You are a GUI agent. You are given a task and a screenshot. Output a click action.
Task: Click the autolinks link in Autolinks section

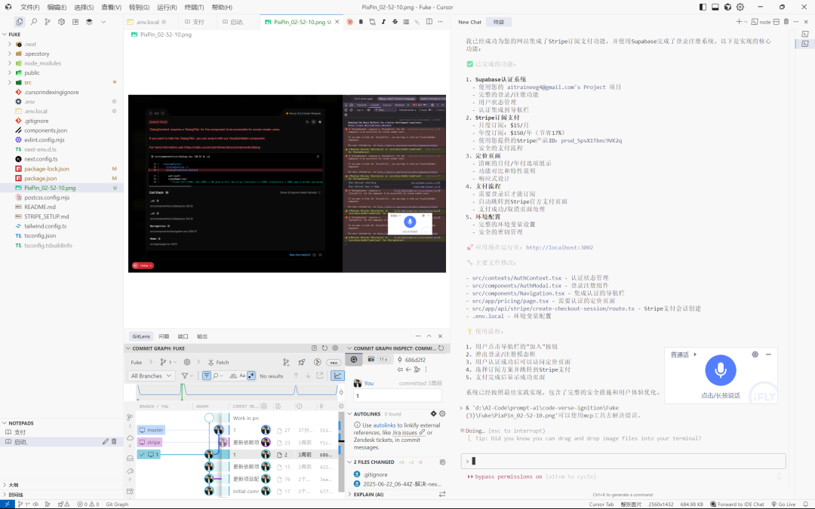click(x=384, y=425)
